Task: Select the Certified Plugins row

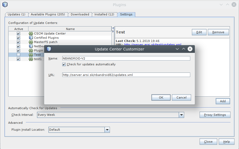Action: 60,38
